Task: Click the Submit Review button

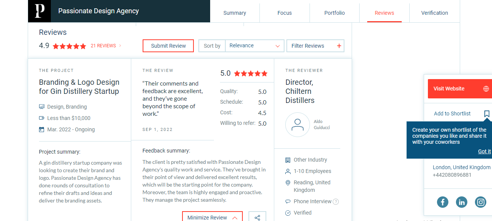Action: (168, 46)
